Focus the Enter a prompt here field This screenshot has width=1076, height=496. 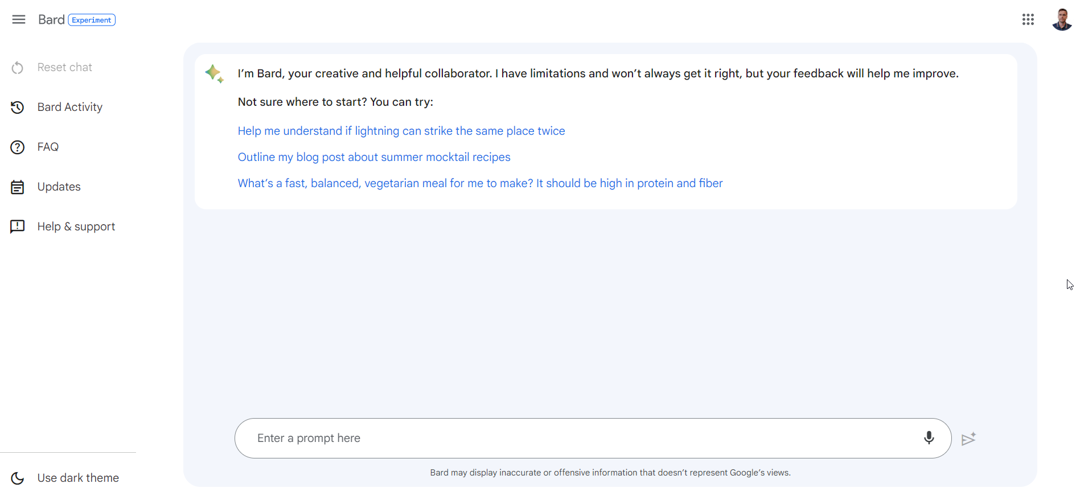[x=593, y=439]
